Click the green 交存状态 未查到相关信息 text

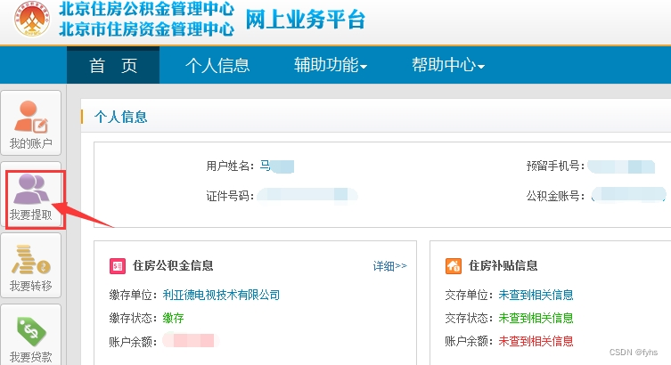536,318
